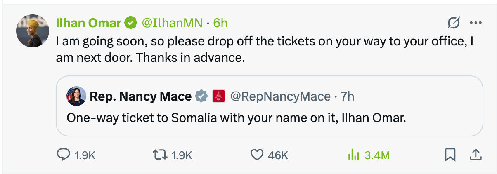Click the 6h timestamp of the post
The image size is (497, 174).
click(x=220, y=23)
